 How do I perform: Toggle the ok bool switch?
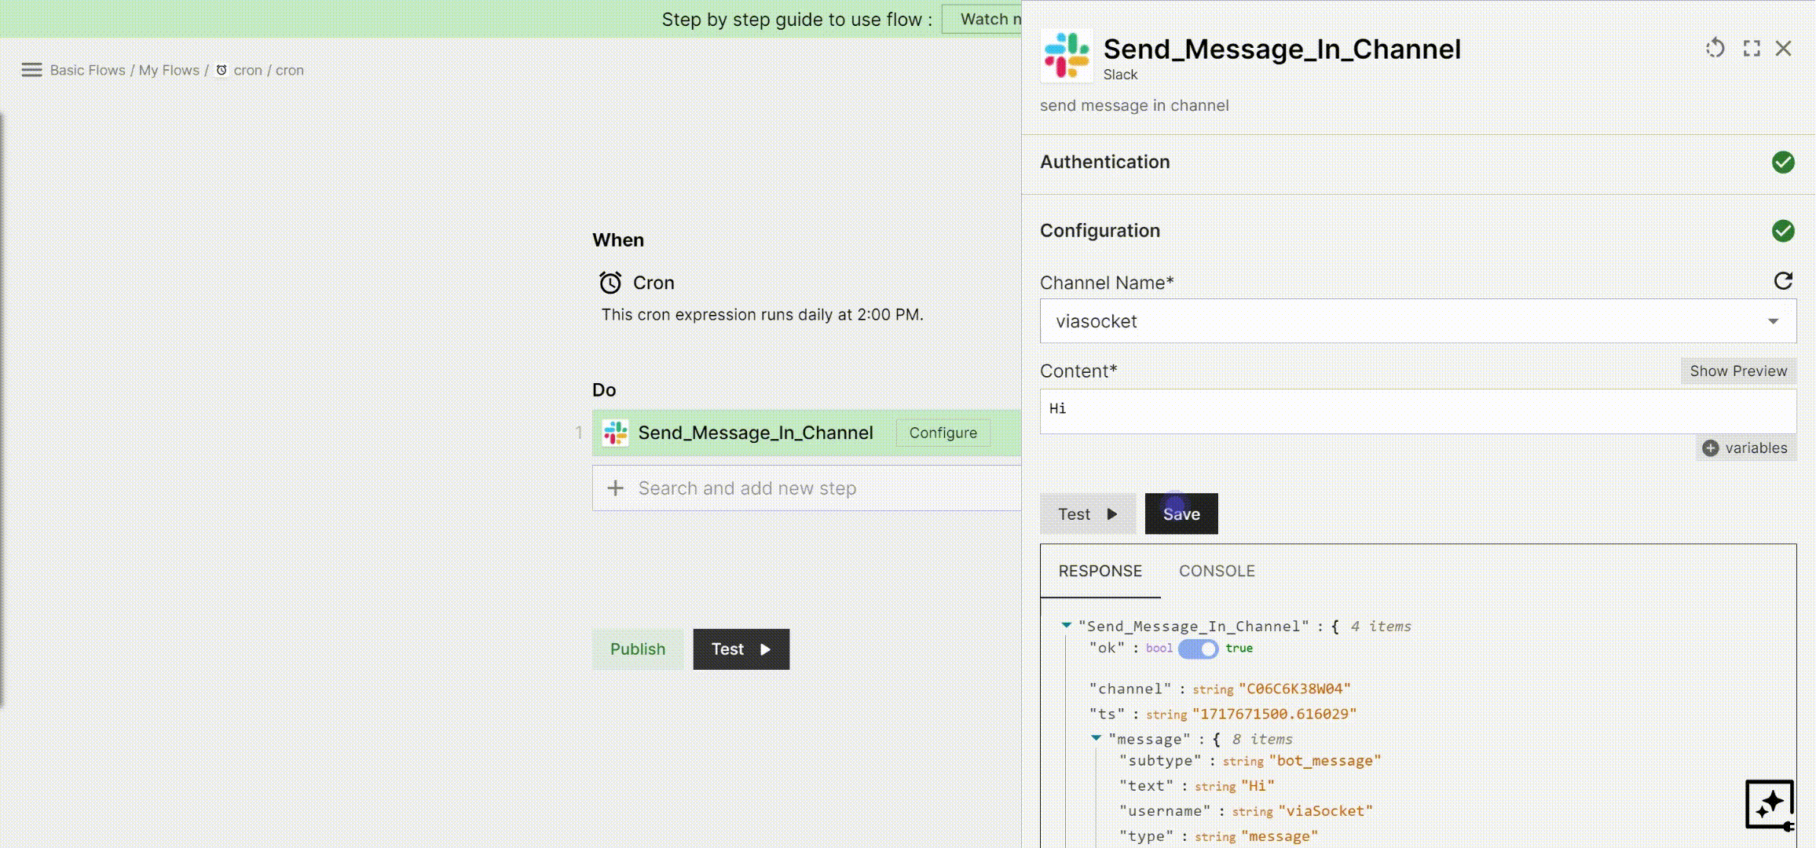(x=1198, y=649)
